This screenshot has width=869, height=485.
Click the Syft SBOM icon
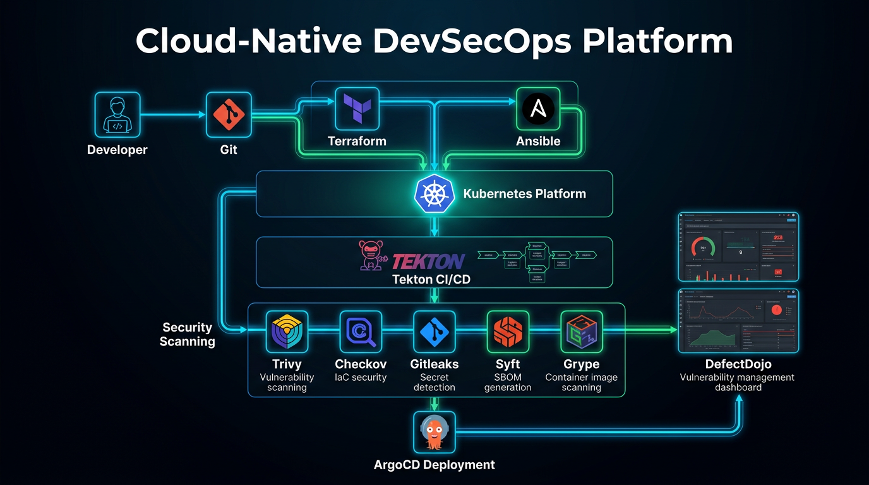coord(508,332)
